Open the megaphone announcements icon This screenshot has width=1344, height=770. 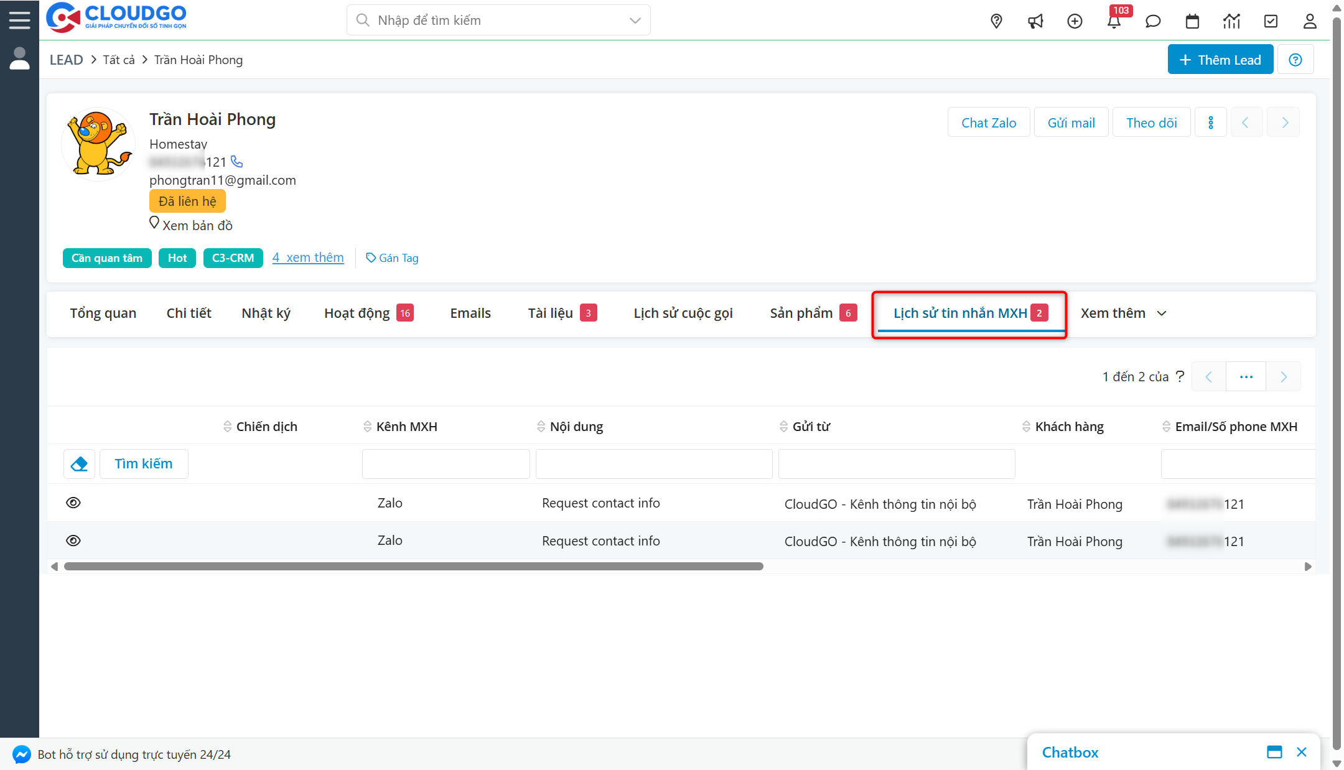[1035, 22]
